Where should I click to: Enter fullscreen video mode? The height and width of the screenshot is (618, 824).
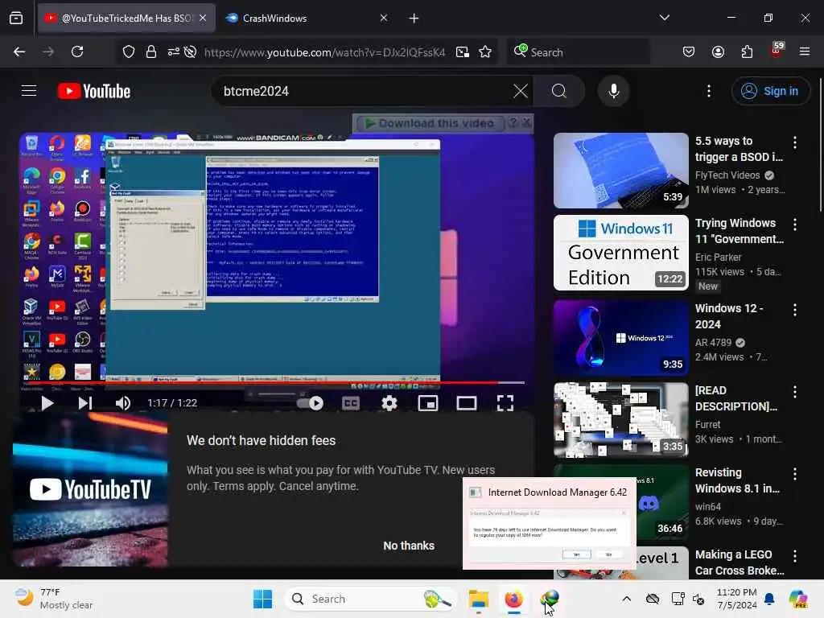[505, 403]
